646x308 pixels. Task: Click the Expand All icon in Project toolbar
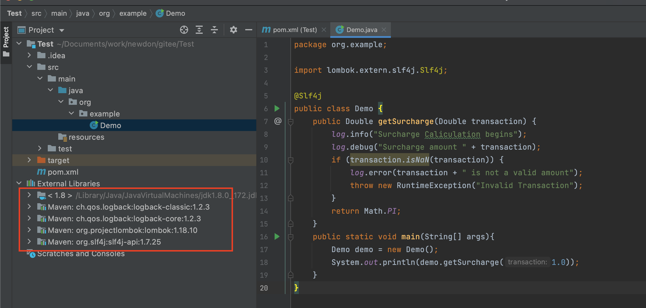tap(199, 30)
